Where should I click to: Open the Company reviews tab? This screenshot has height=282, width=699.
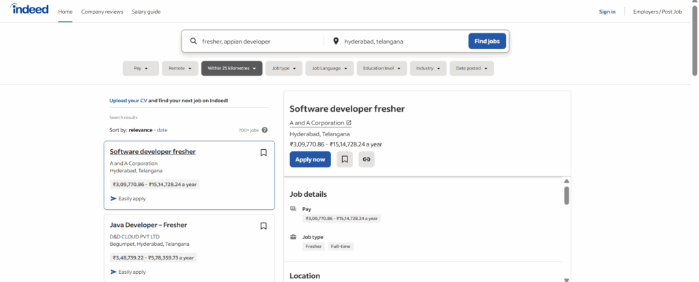(102, 12)
